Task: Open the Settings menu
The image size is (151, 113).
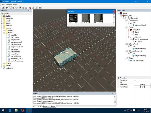Action: [9, 4]
